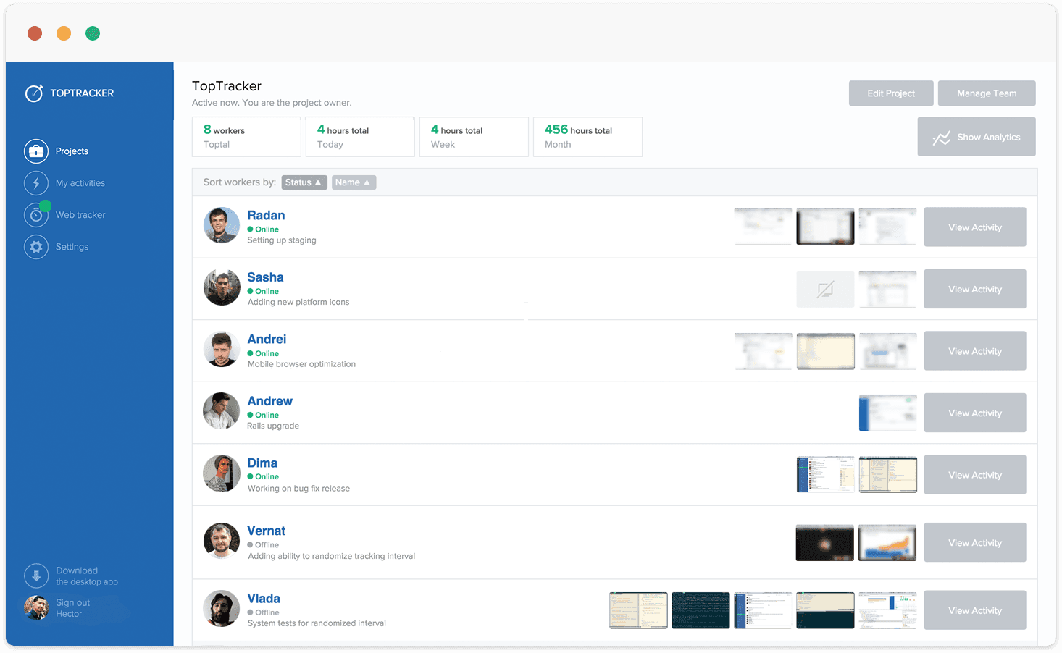Open the Web tracker stopwatch icon
This screenshot has height=653, width=1062.
pyautogui.click(x=36, y=214)
